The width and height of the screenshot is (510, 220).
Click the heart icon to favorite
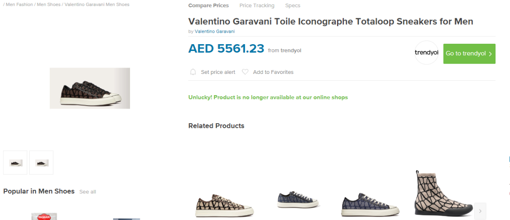[x=245, y=72]
